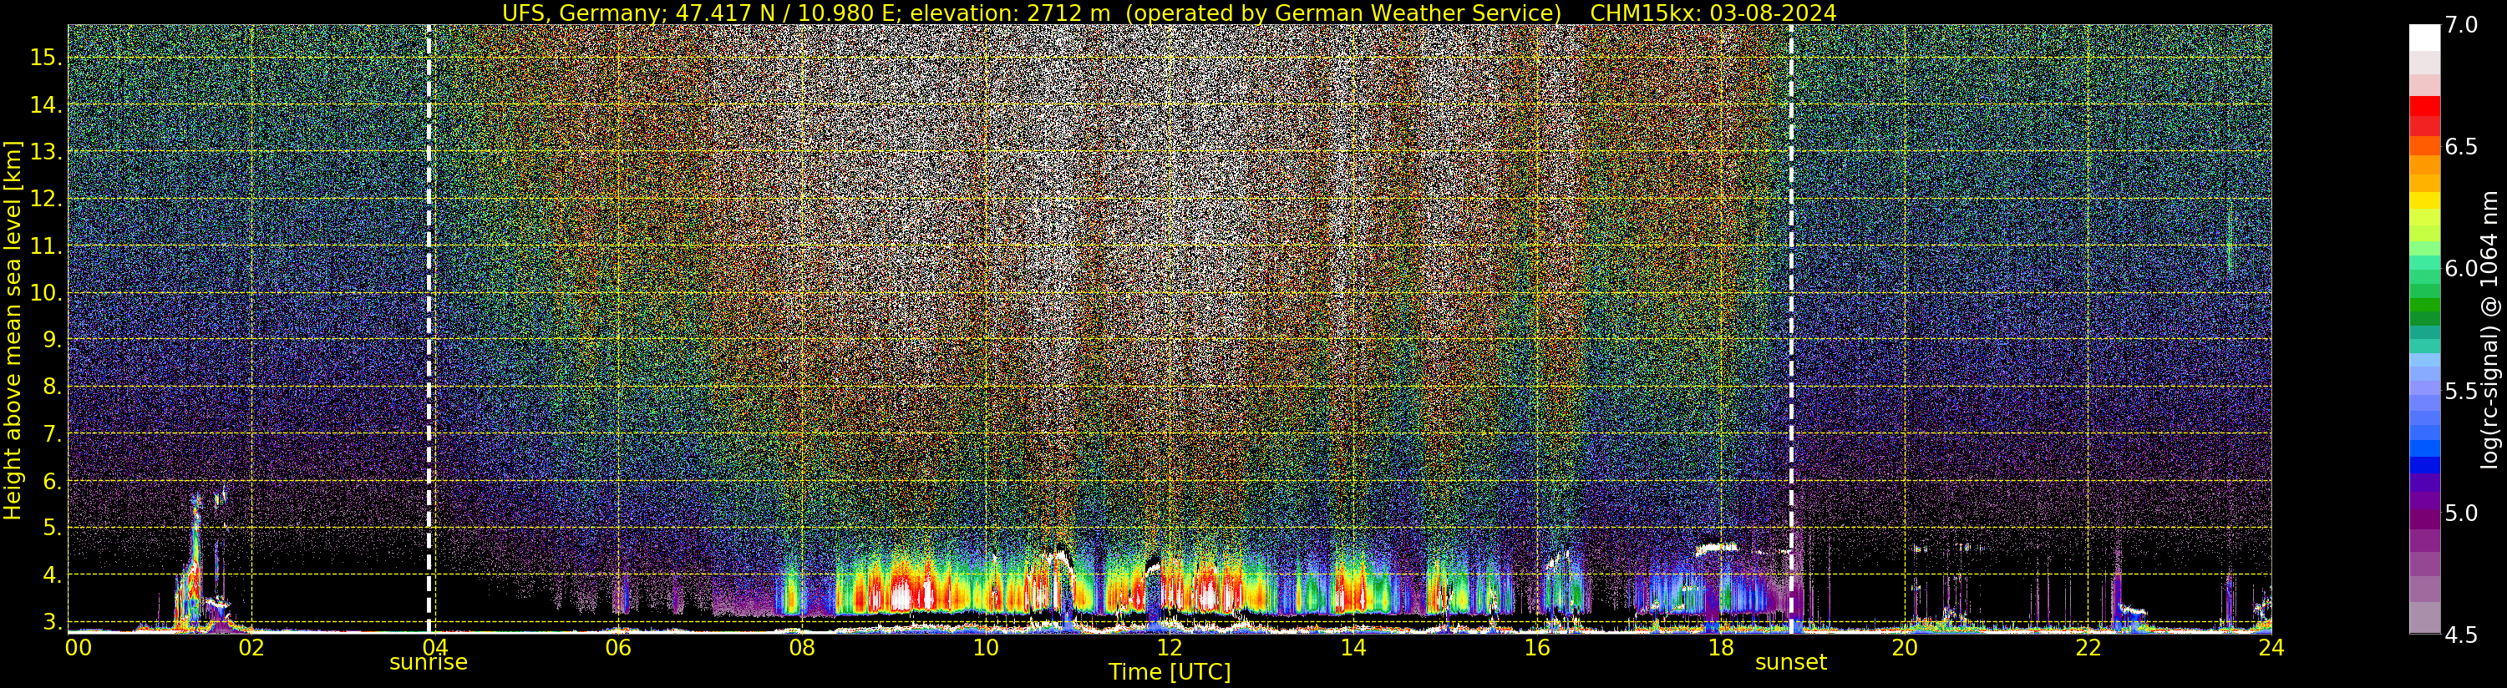This screenshot has width=2507, height=688.
Task: Click the '06' time axis tick label
Action: click(x=618, y=648)
